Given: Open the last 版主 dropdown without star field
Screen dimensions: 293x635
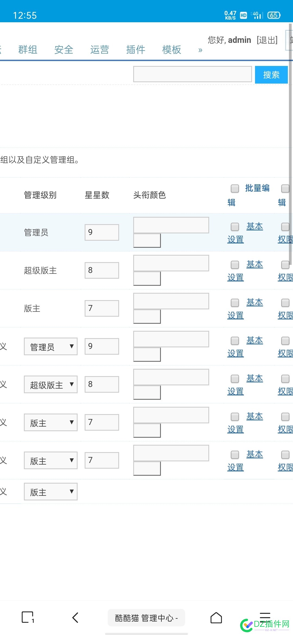Looking at the screenshot, I should point(51,491).
